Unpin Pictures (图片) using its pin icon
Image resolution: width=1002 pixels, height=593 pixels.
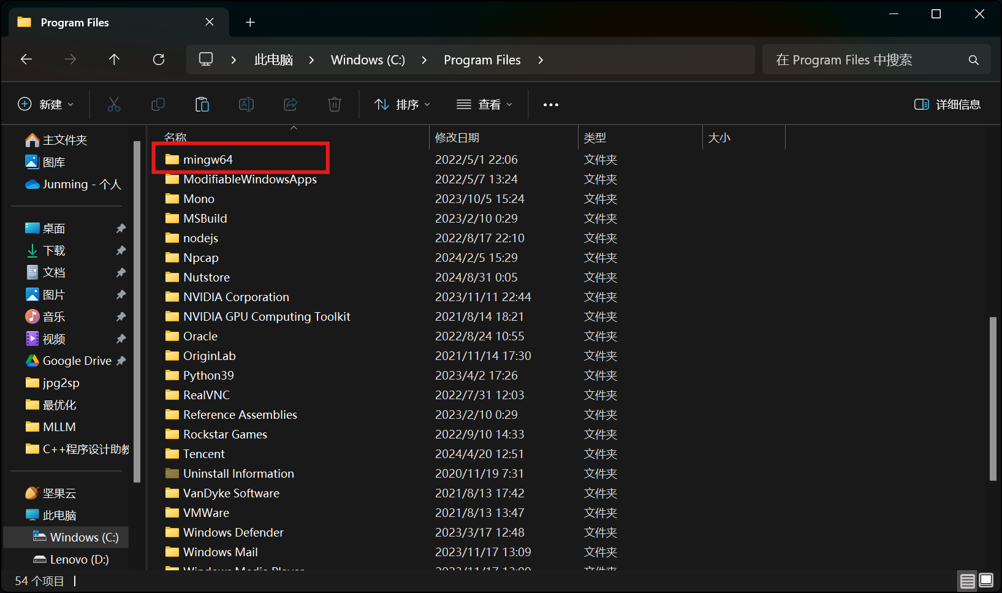pos(121,295)
